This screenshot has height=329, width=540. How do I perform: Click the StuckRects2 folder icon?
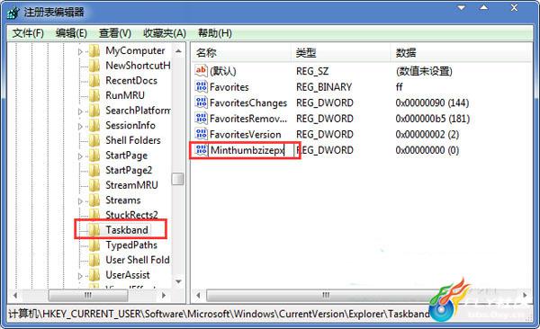[94, 215]
